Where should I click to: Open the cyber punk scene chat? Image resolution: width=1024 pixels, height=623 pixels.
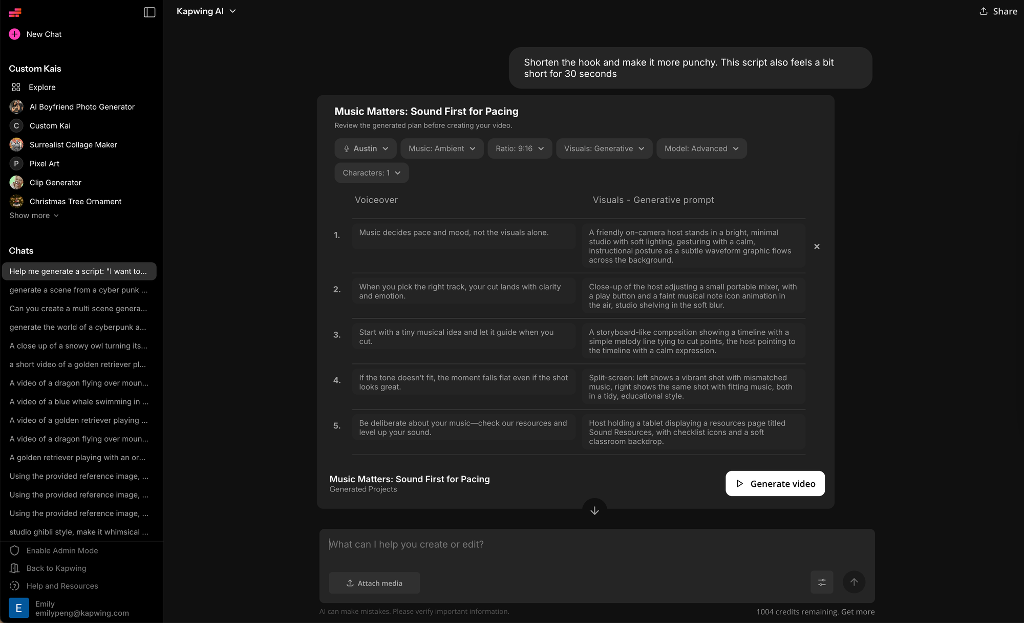(x=78, y=290)
